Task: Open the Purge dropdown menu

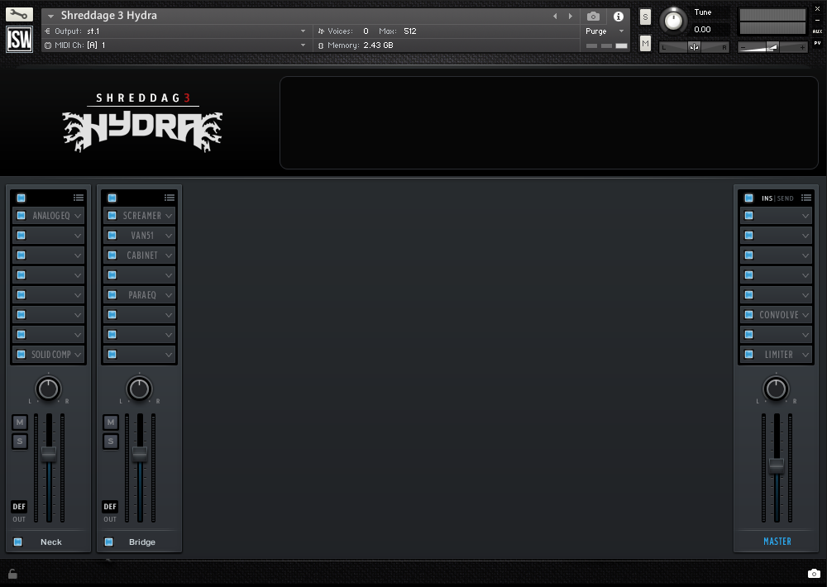Action: click(x=621, y=31)
